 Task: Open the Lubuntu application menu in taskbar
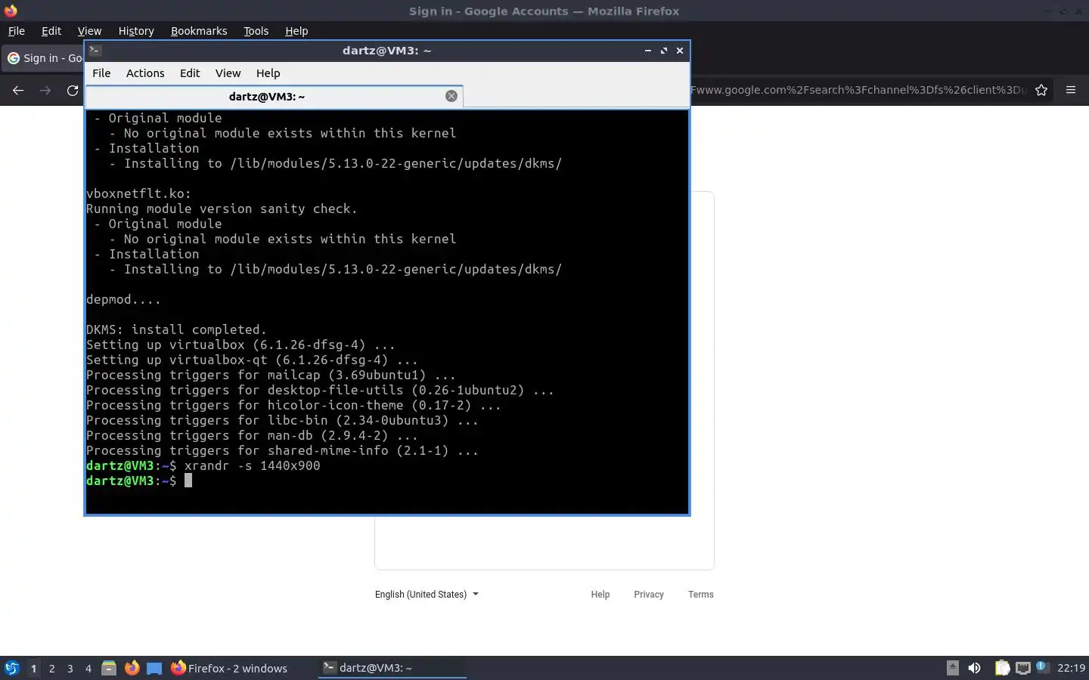click(12, 668)
